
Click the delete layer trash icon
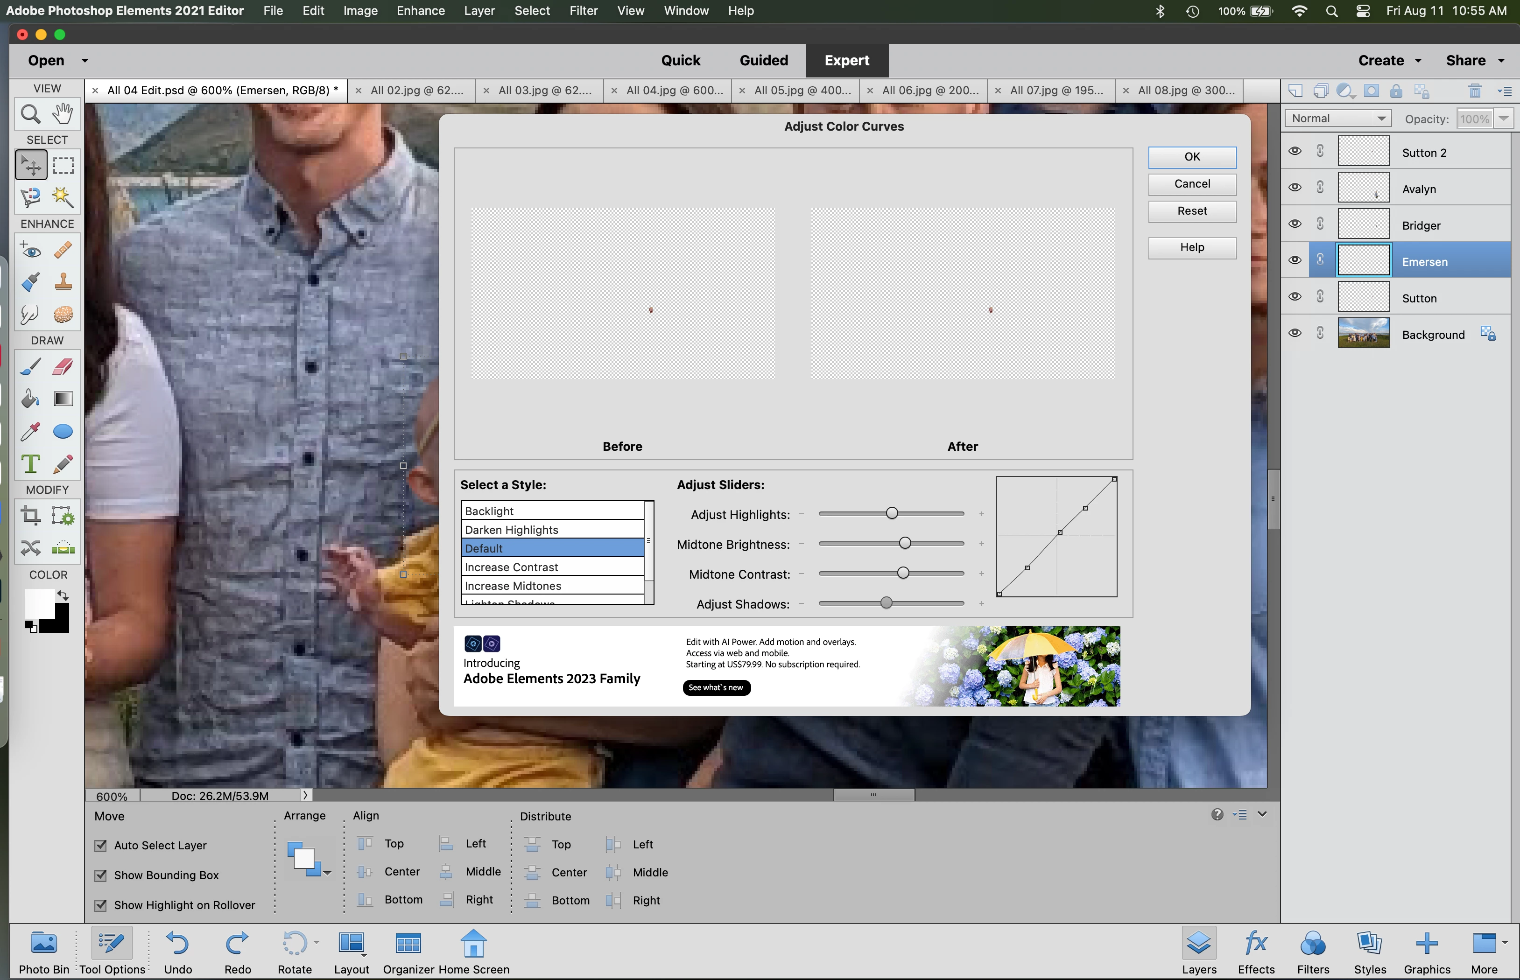tap(1474, 91)
